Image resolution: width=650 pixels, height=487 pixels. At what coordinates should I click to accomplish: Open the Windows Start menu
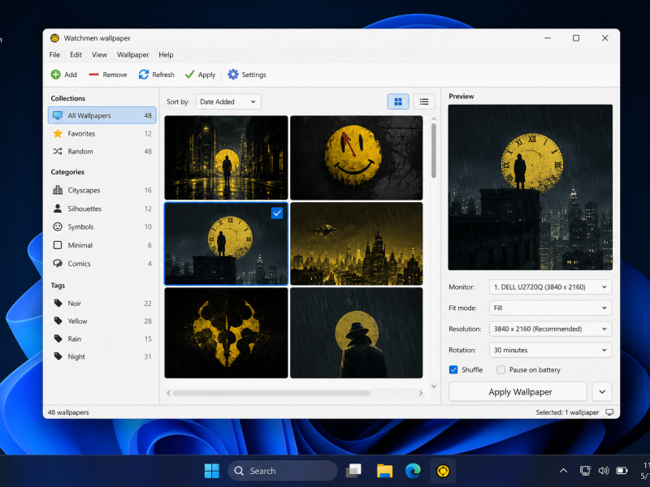tap(212, 471)
